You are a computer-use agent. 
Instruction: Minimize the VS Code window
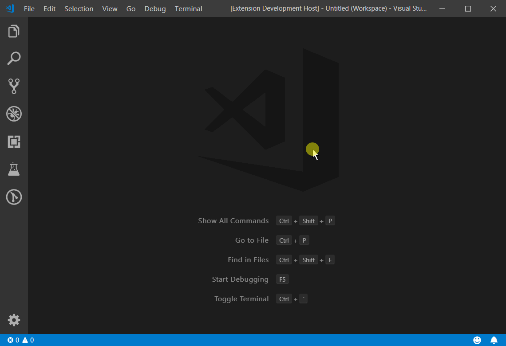click(443, 9)
